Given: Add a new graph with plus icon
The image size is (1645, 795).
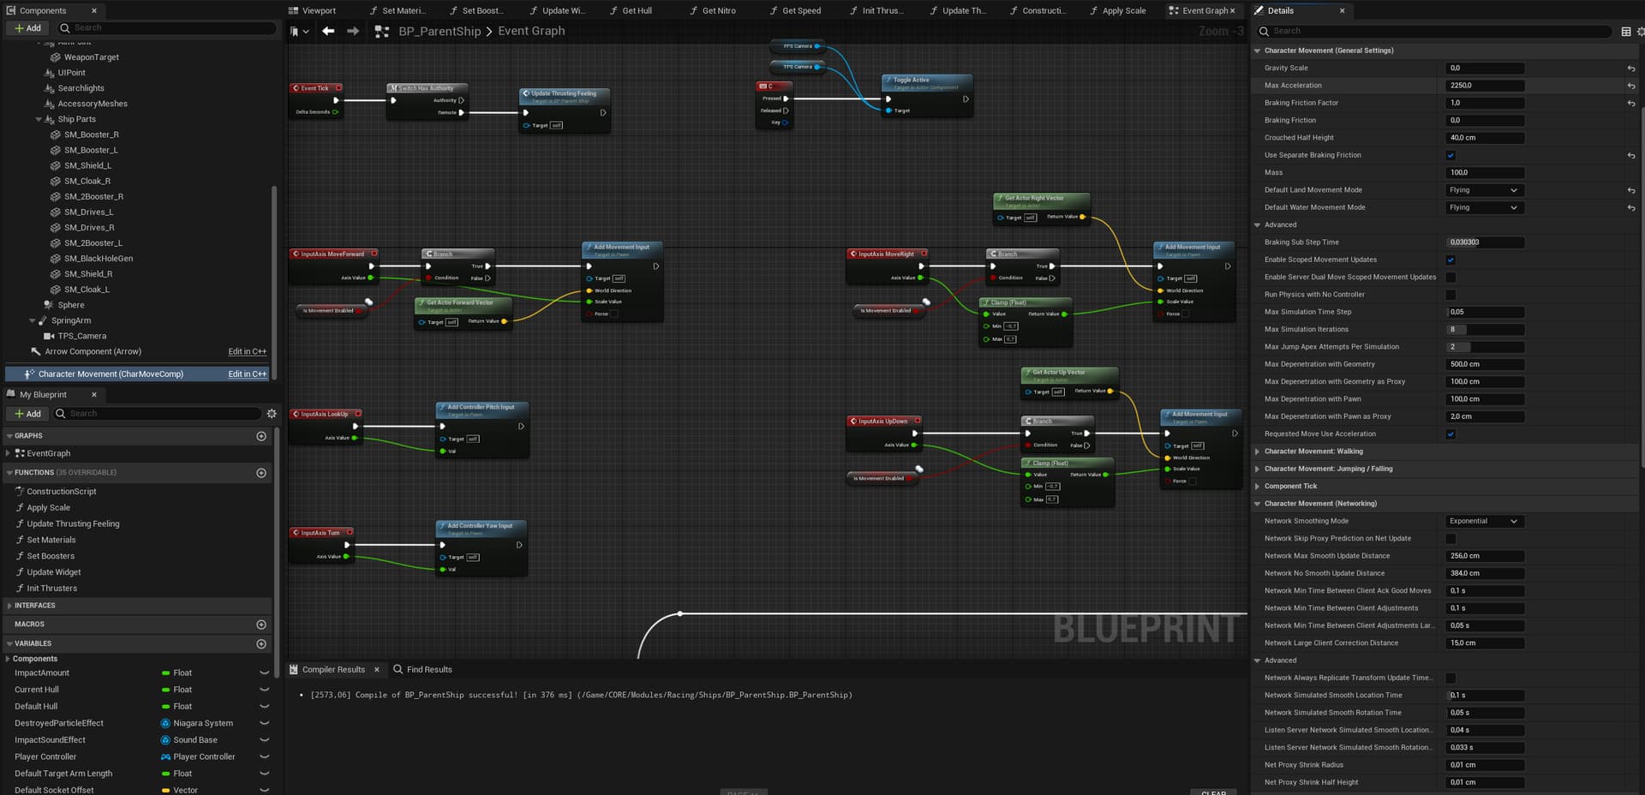Looking at the screenshot, I should pos(261,436).
